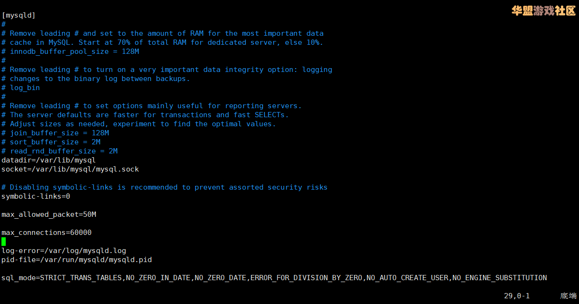The image size is (579, 304).
Task: Click the 华盟游戏社区 watermark logo
Action: pyautogui.click(x=544, y=10)
